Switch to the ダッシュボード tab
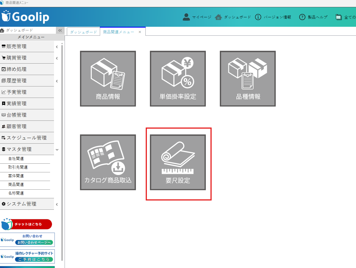 [x=83, y=32]
